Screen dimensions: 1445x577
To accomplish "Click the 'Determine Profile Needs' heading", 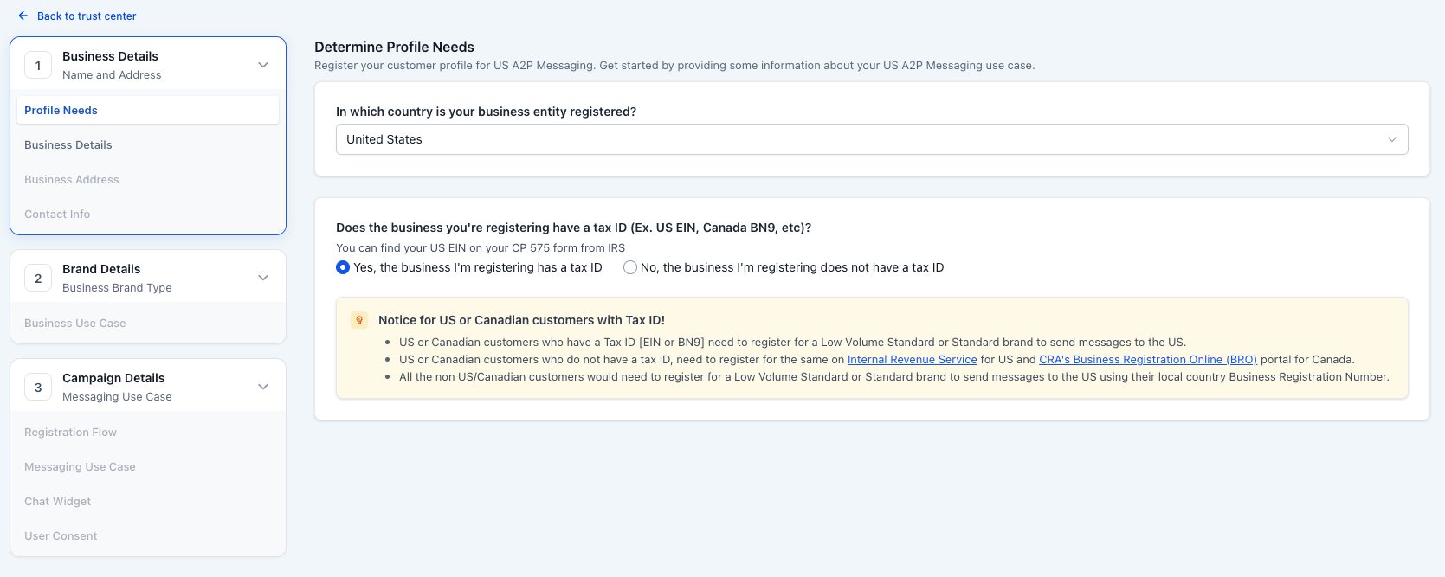I will point(394,47).
